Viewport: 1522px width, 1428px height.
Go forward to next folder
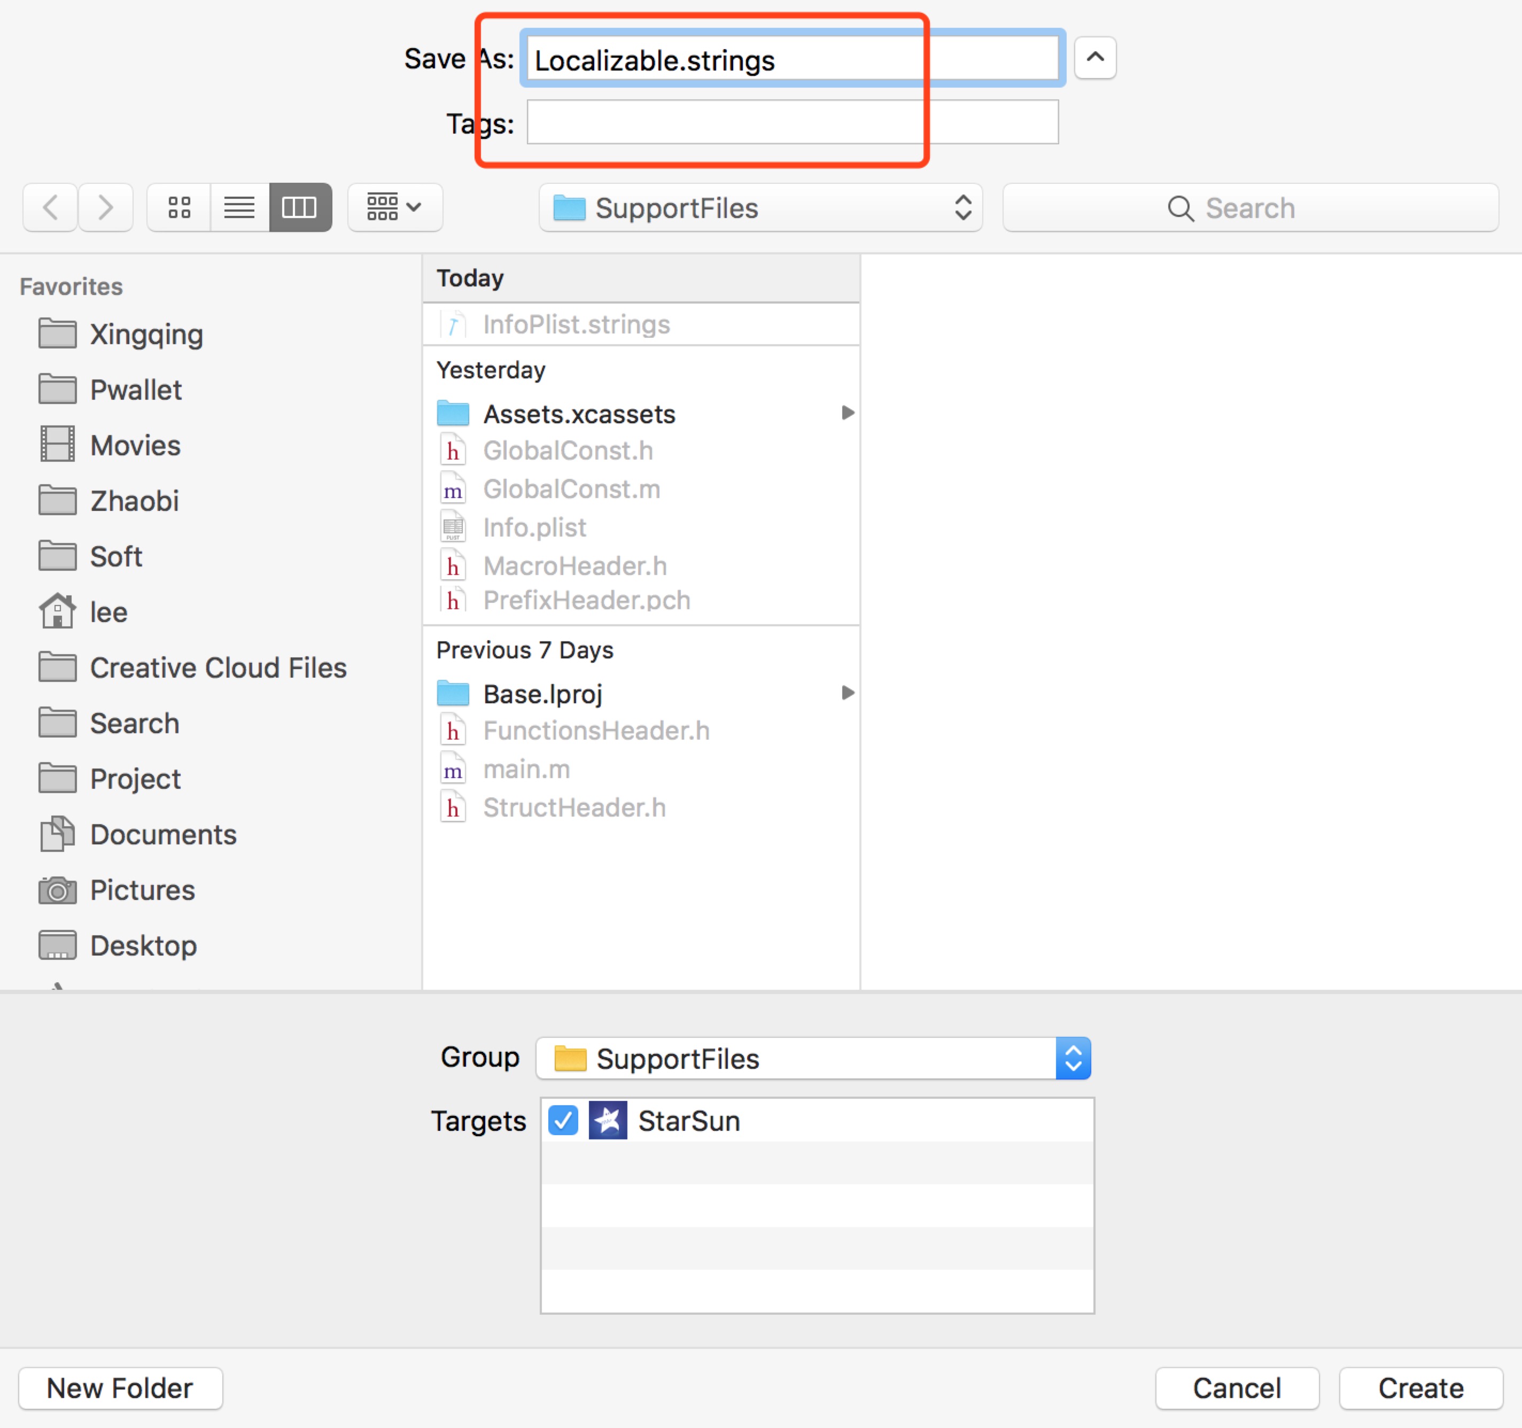click(106, 207)
